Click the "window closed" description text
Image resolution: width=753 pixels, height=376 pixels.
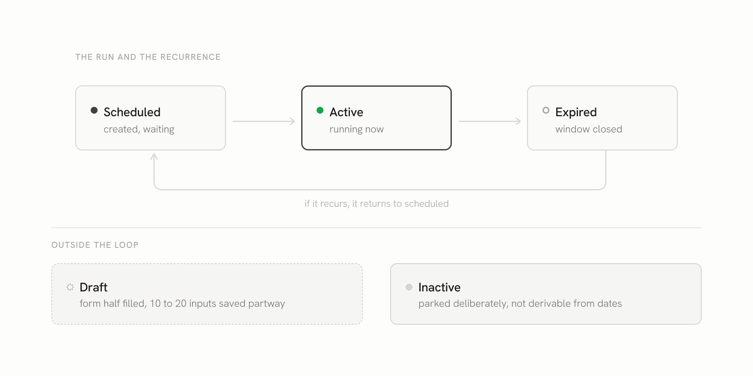coord(589,129)
